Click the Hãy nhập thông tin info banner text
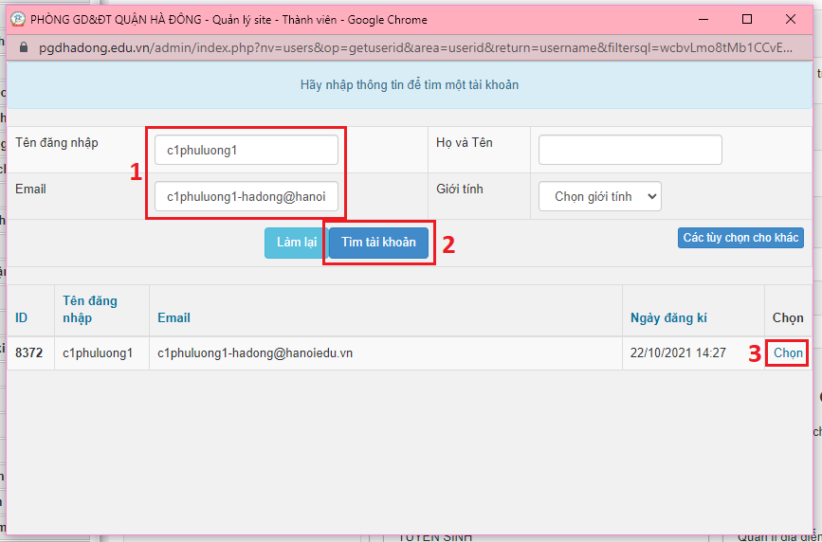 tap(410, 84)
